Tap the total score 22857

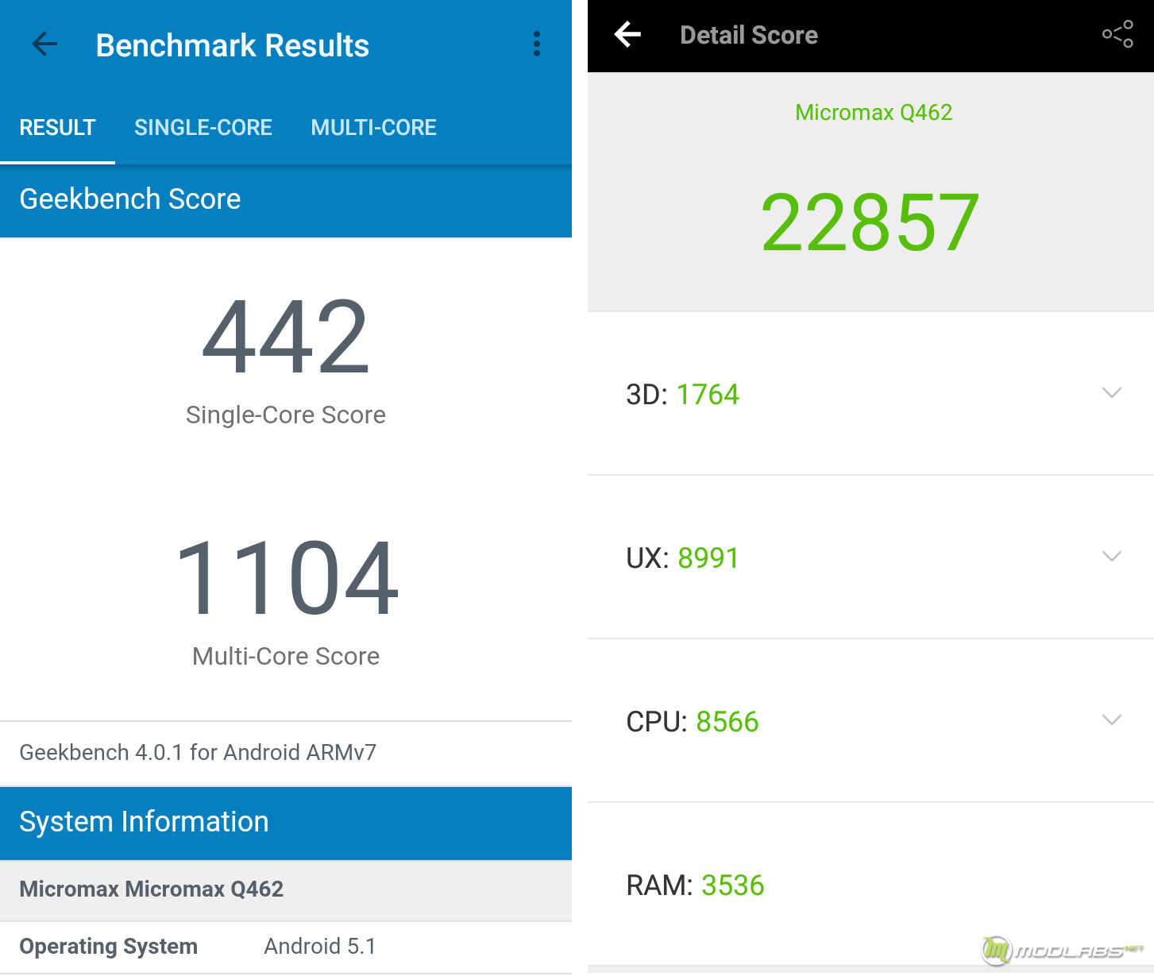point(870,222)
